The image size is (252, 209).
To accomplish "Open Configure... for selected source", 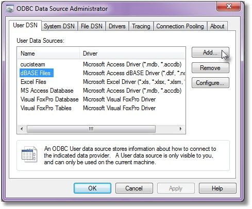I will pyautogui.click(x=210, y=83).
